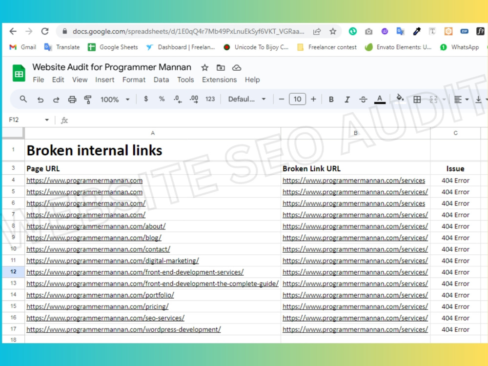The height and width of the screenshot is (366, 488).
Task: Open the Format menu
Action: (134, 80)
